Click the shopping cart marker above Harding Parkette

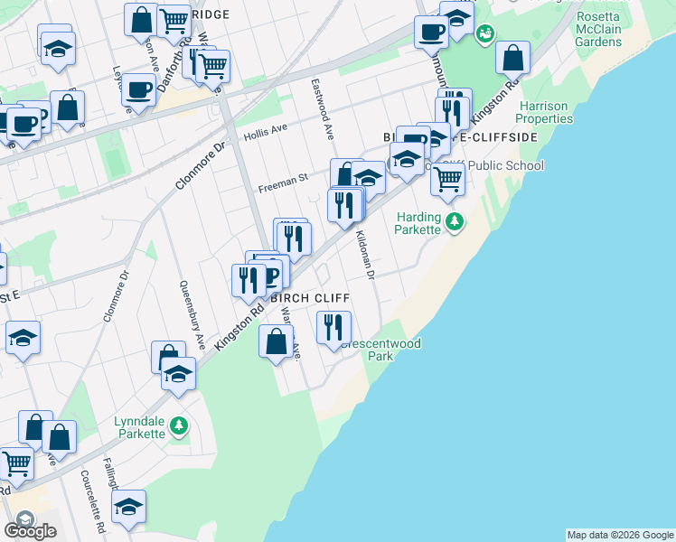coord(447,180)
